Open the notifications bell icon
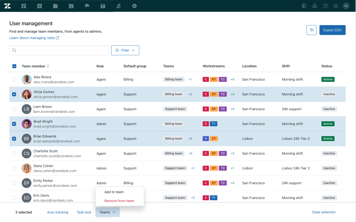The image size is (356, 222). click(x=315, y=6)
